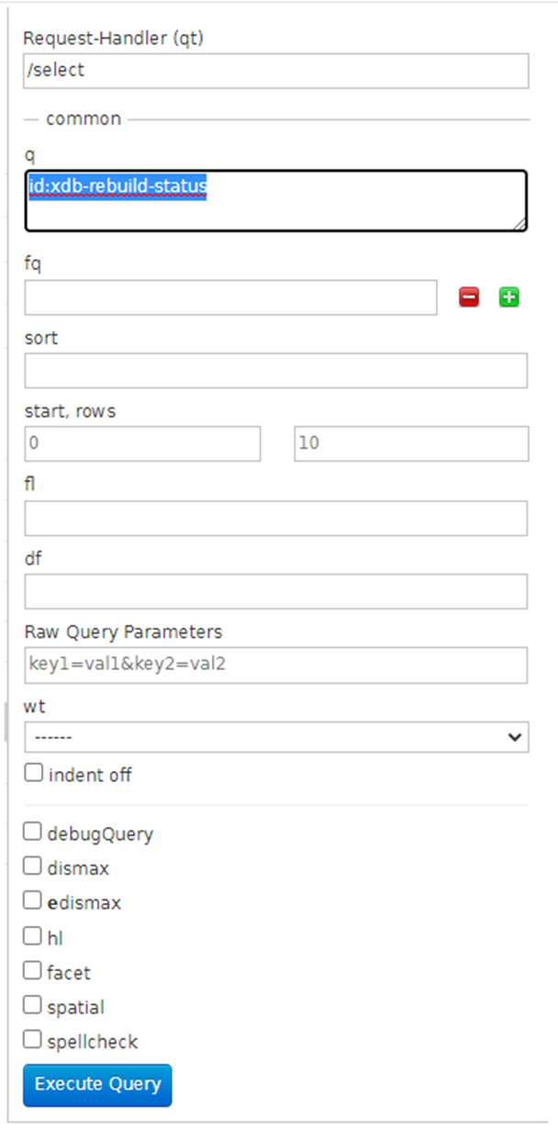The height and width of the screenshot is (1130, 558).
Task: Select the sort input field
Action: click(276, 371)
